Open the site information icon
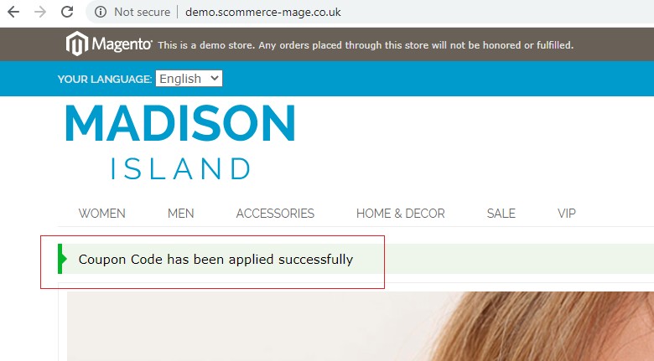The image size is (654, 361). (x=100, y=12)
